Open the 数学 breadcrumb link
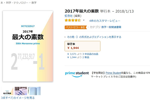150x100 pixels. pyautogui.click(x=34, y=3)
